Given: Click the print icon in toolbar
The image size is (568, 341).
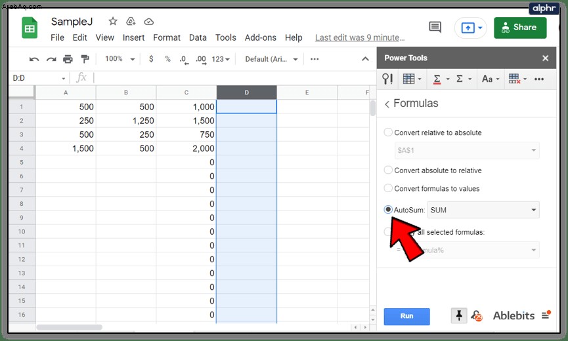Looking at the screenshot, I should tap(68, 59).
